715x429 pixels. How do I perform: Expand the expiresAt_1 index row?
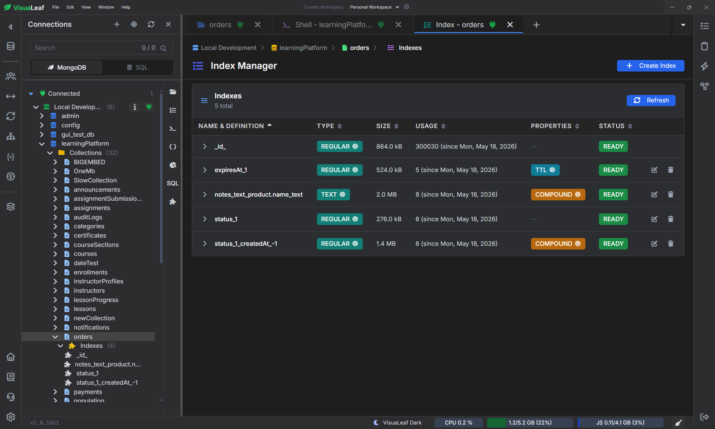[204, 170]
